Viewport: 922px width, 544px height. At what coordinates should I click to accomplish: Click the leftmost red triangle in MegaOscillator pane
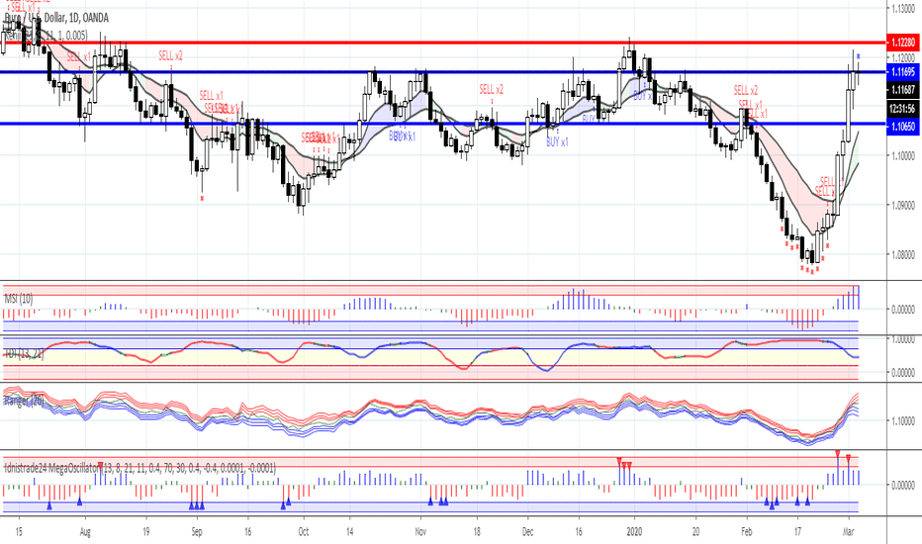(x=101, y=466)
